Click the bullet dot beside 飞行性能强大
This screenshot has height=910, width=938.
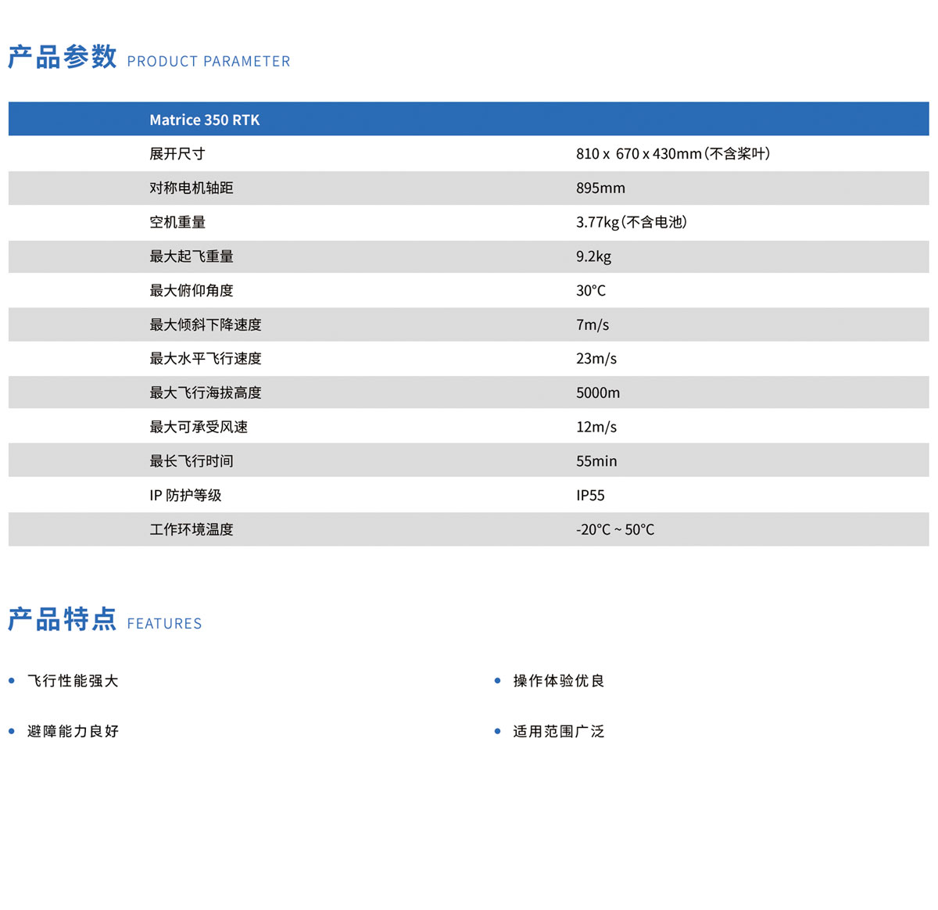click(x=12, y=681)
